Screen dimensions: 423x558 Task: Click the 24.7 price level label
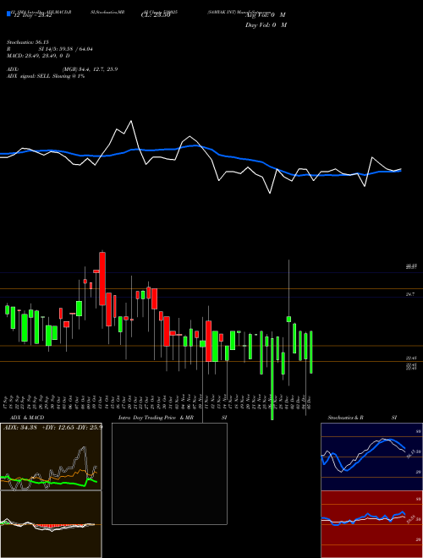pos(409,294)
